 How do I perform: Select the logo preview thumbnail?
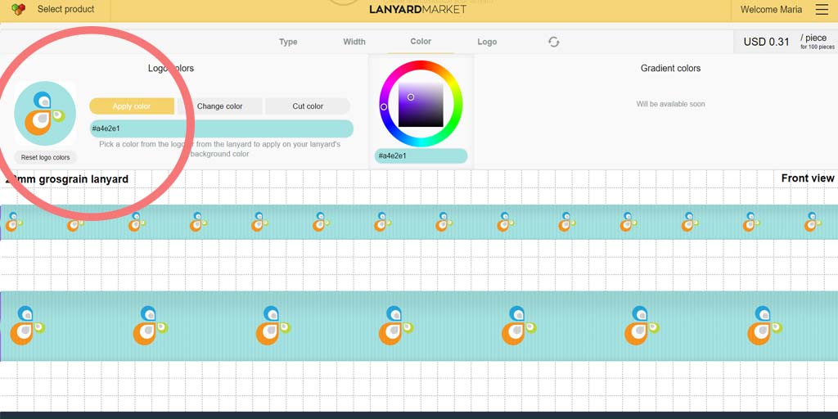point(45,113)
